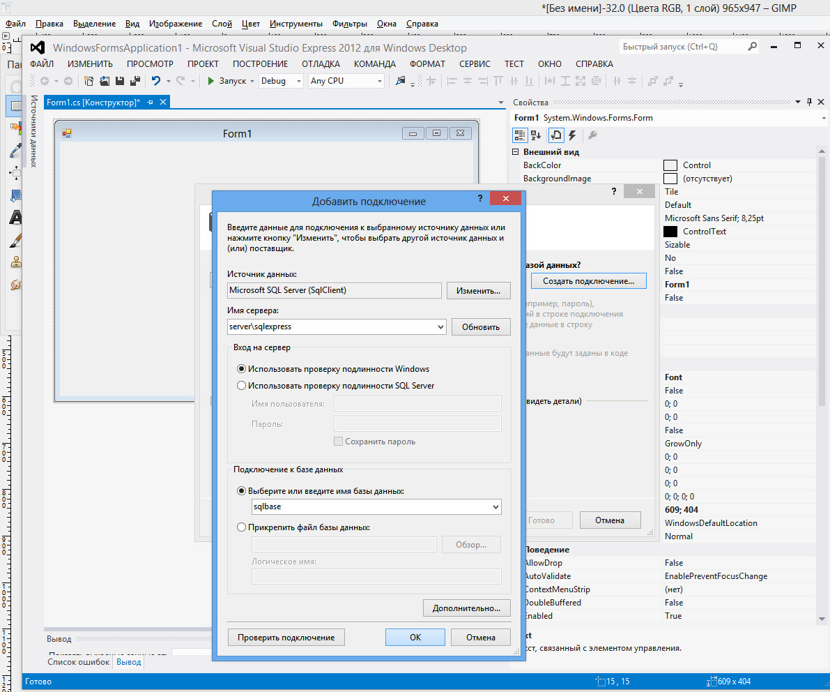Collapse the Внешний вид property category
This screenshot has height=692, width=830.
pos(516,152)
